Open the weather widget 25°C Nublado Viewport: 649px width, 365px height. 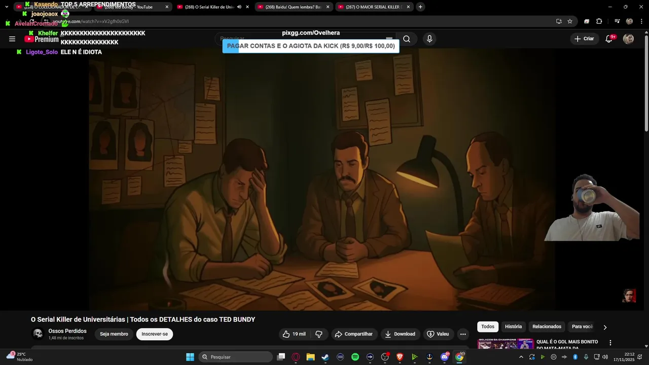[19, 357]
